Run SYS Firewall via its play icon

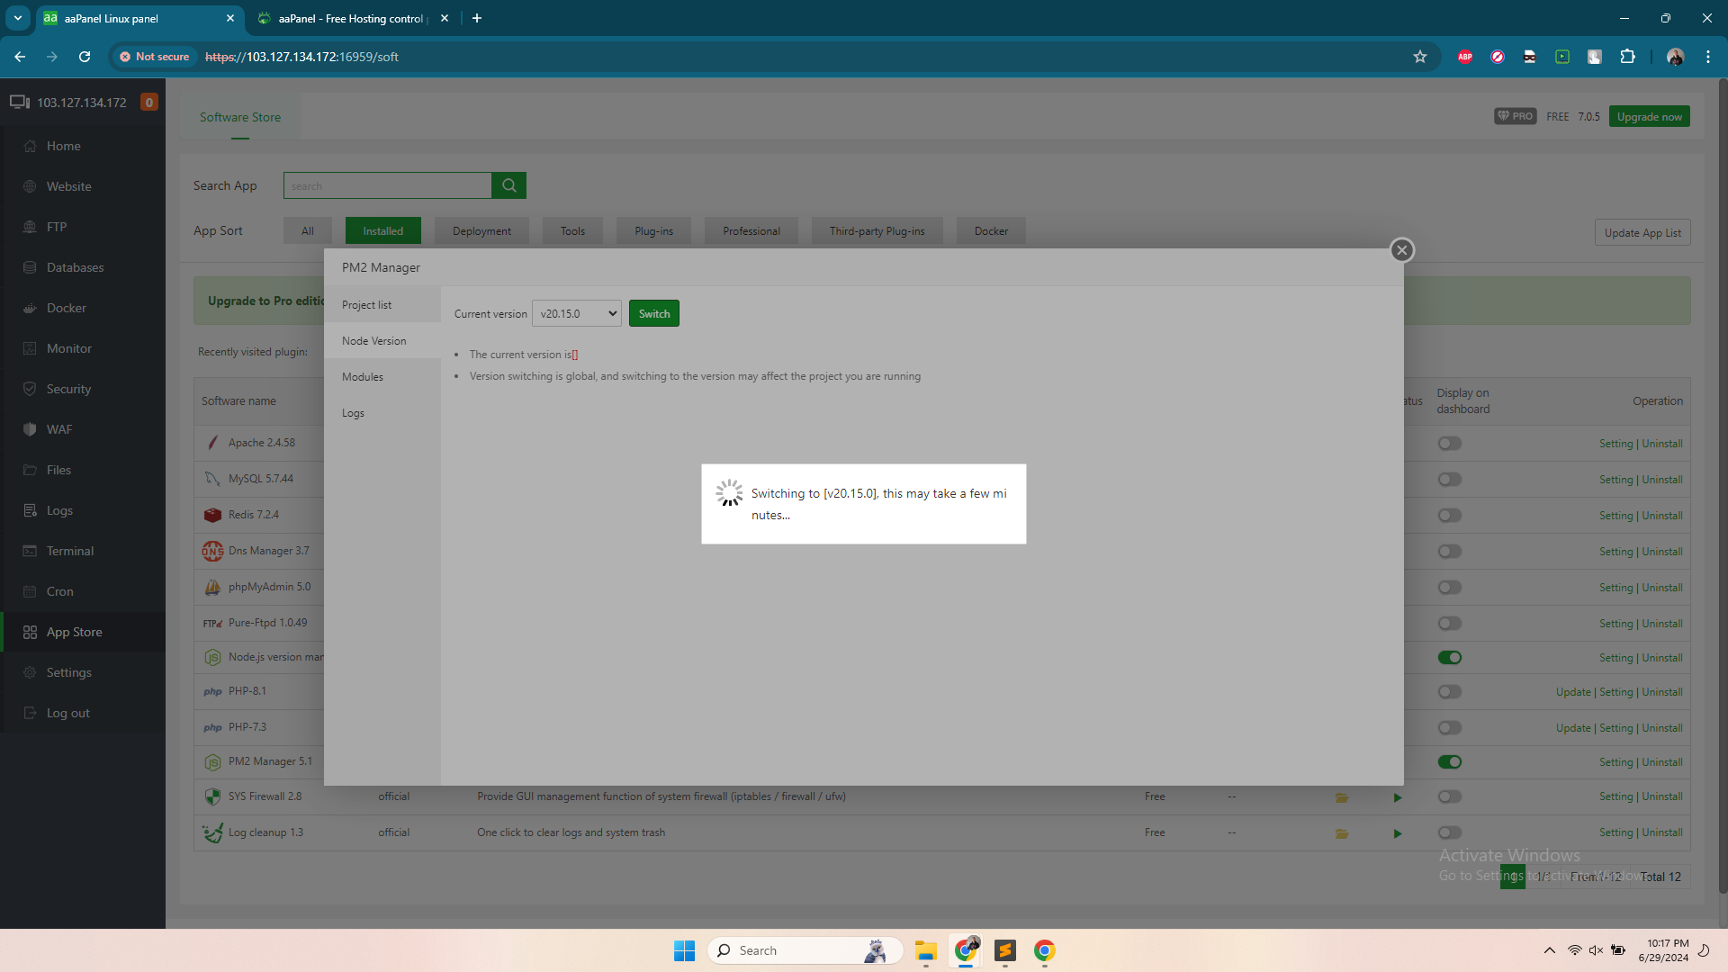1397,797
